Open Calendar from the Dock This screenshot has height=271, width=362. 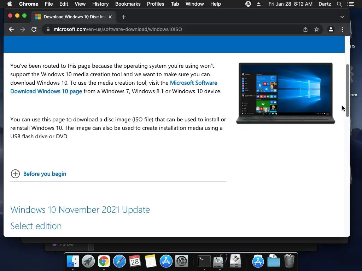pos(135,261)
